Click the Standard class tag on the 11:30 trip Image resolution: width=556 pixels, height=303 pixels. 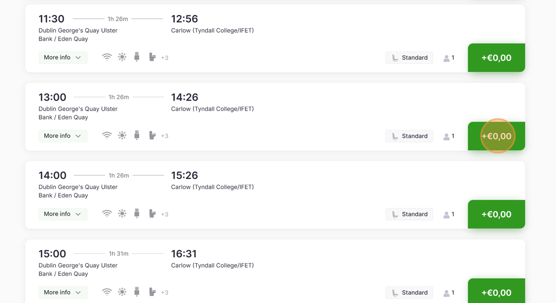tap(409, 58)
